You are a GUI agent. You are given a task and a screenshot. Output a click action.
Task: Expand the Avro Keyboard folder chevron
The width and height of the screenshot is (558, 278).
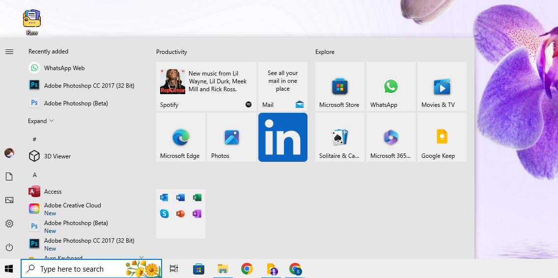(141, 256)
